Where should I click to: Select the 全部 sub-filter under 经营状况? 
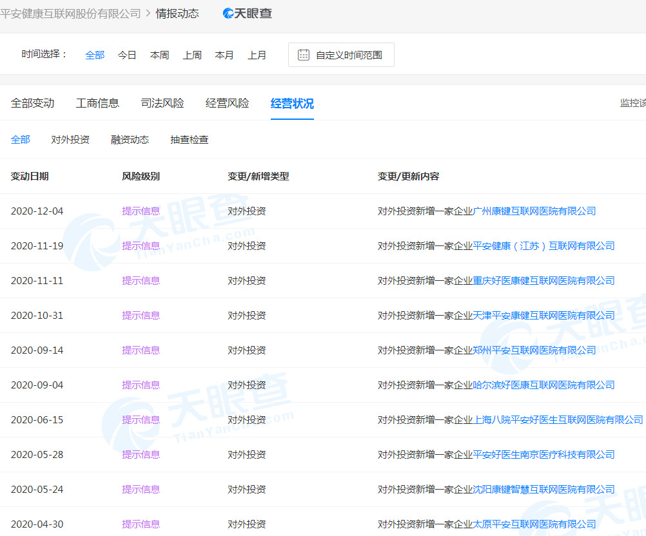click(x=20, y=140)
